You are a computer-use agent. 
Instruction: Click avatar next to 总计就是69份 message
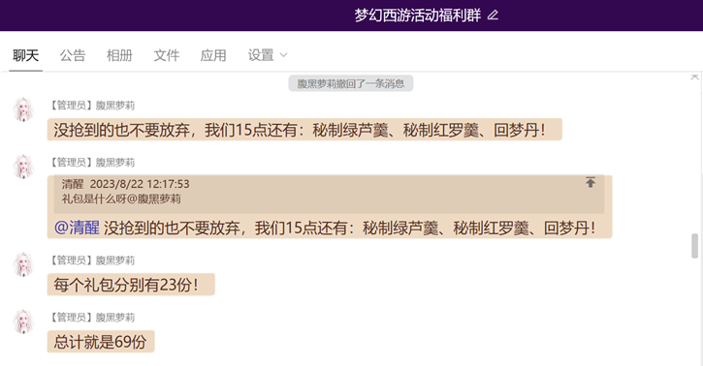(x=23, y=321)
